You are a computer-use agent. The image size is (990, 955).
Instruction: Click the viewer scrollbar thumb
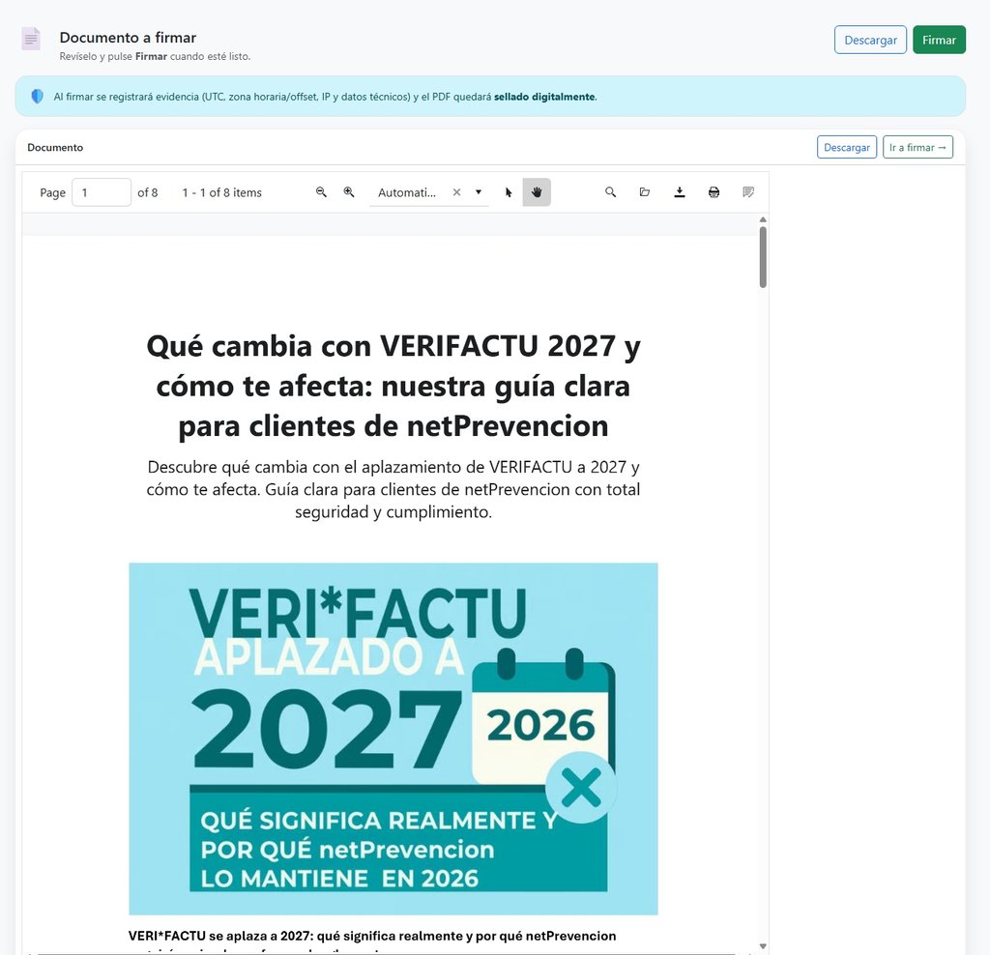[763, 257]
